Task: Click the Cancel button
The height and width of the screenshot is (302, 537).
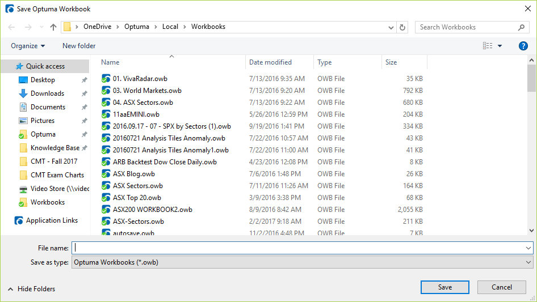Action: (502, 287)
